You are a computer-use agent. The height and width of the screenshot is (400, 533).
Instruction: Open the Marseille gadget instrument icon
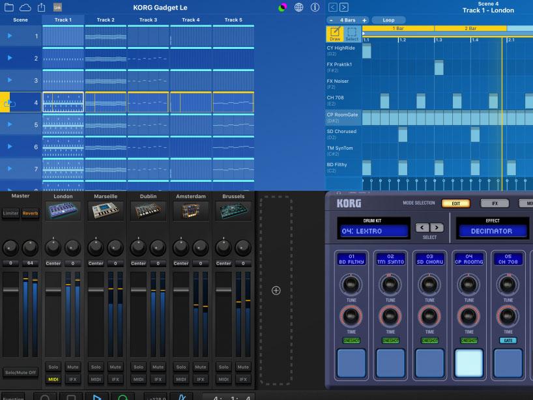pyautogui.click(x=106, y=211)
